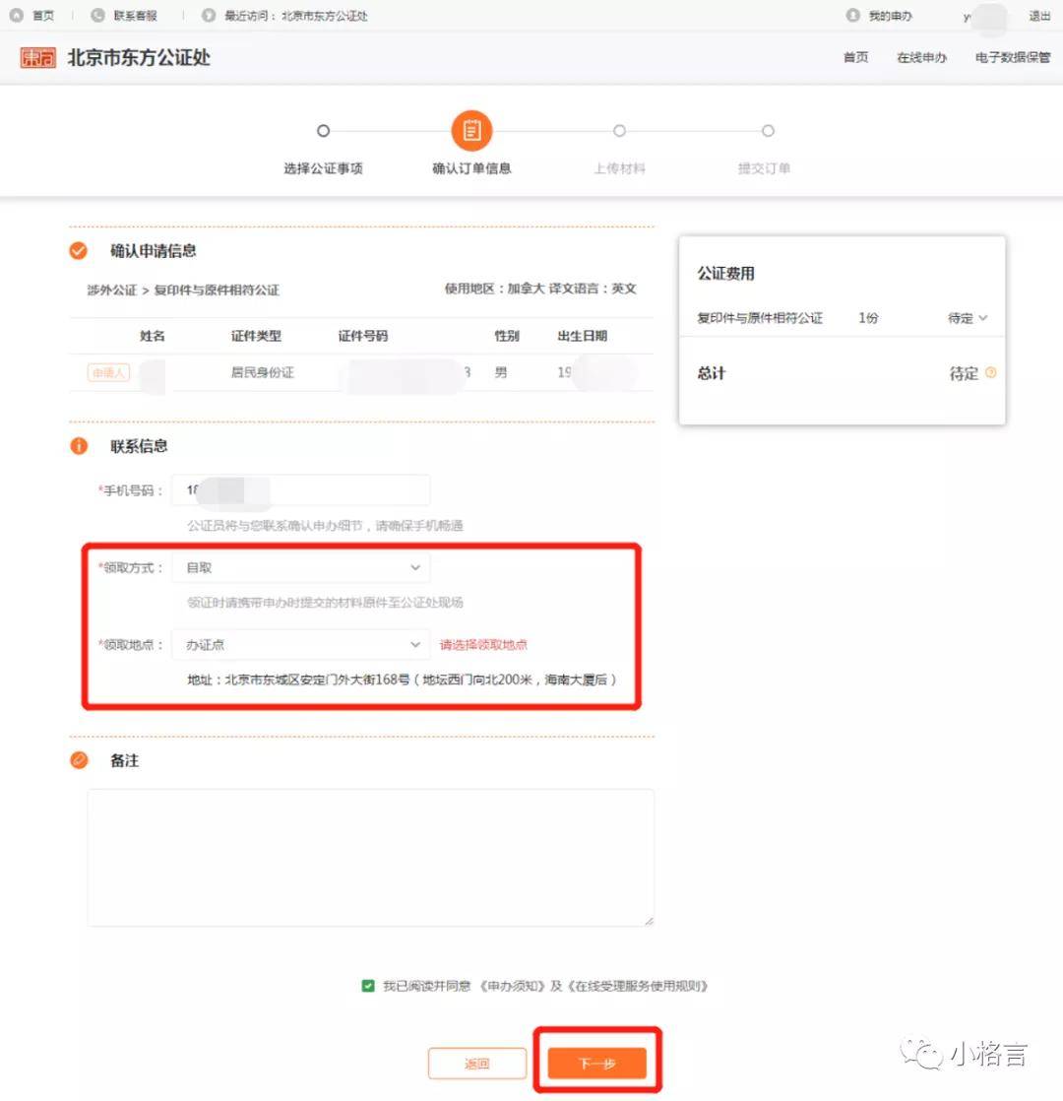Click the 下一步 button
This screenshot has width=1063, height=1101.
coord(596,1064)
